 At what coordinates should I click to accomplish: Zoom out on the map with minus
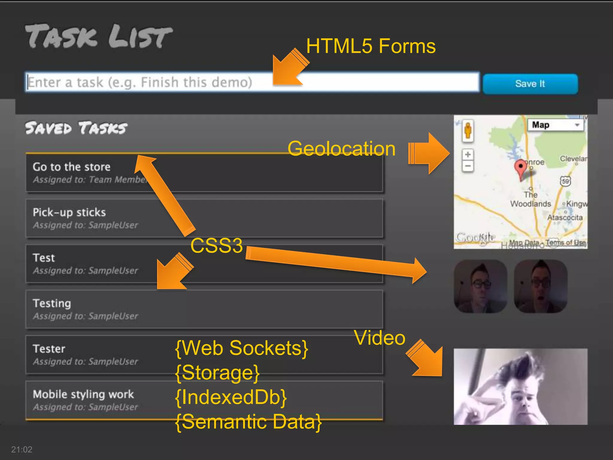click(468, 166)
